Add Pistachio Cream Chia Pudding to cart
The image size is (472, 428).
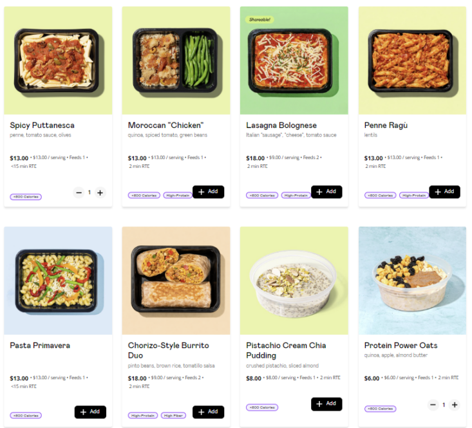tap(326, 404)
